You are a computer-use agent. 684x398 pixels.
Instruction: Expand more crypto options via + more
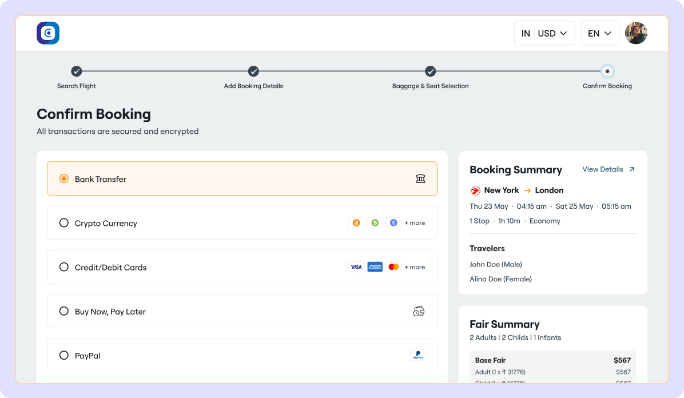tap(415, 222)
